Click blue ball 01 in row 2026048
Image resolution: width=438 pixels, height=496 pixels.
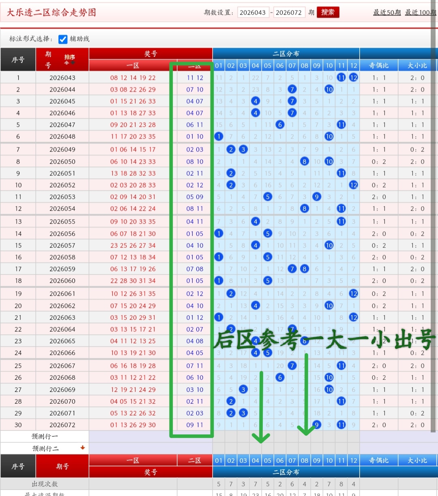coord(219,136)
